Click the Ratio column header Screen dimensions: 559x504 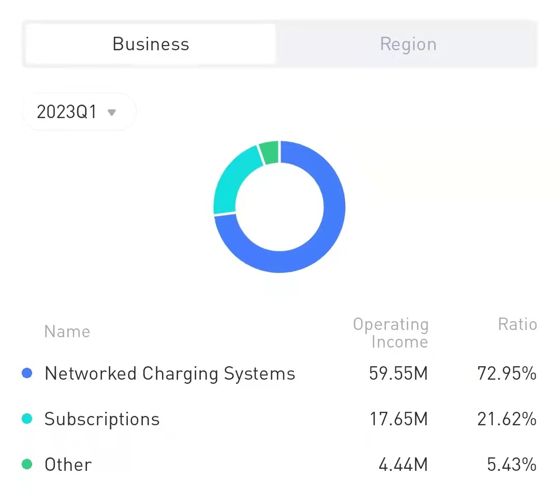(517, 324)
